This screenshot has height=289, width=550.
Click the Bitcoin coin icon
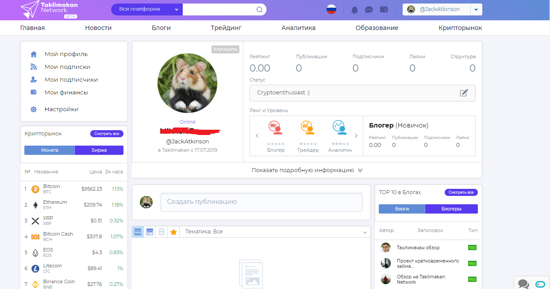[35, 189]
